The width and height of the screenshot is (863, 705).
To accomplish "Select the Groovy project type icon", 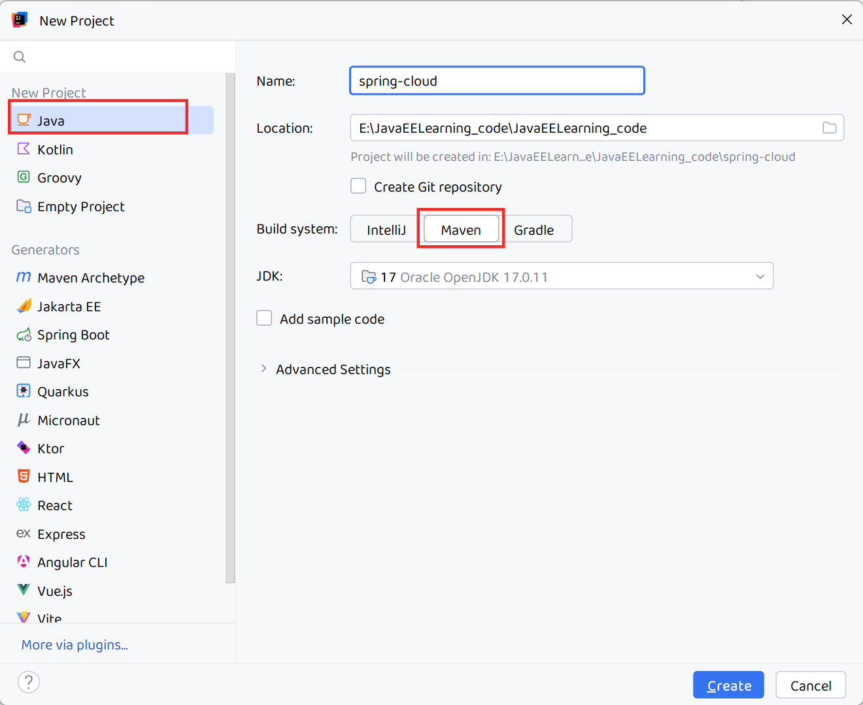I will point(24,177).
